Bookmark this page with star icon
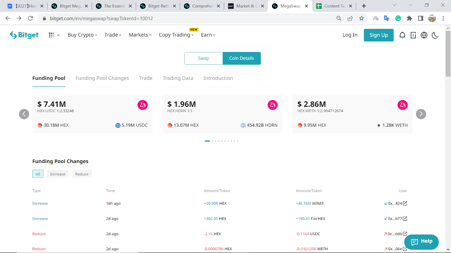This screenshot has width=451, height=253. coord(361,18)
